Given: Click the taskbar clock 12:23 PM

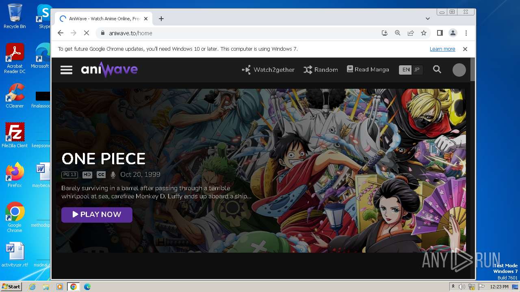Looking at the screenshot, I should coord(499,287).
